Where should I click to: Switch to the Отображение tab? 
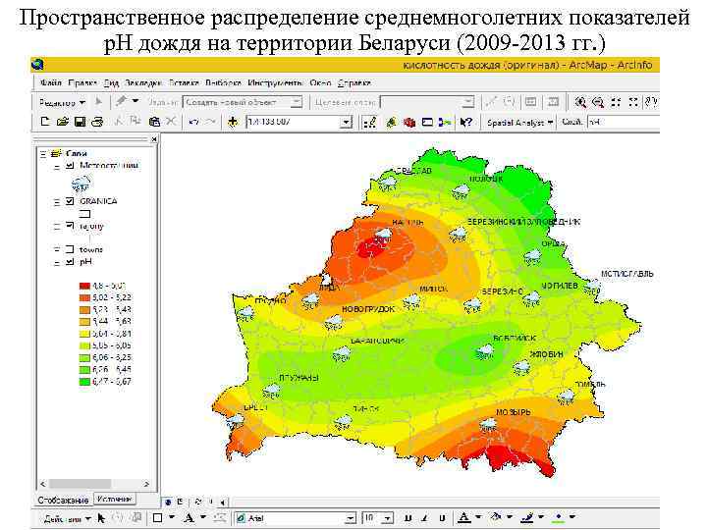(63, 500)
